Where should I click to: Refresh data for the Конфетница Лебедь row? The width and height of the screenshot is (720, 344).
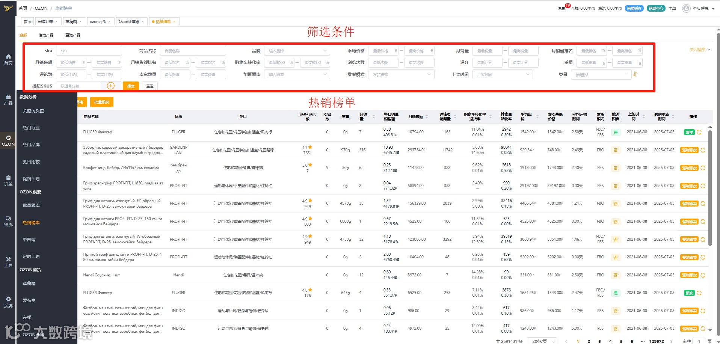click(703, 168)
